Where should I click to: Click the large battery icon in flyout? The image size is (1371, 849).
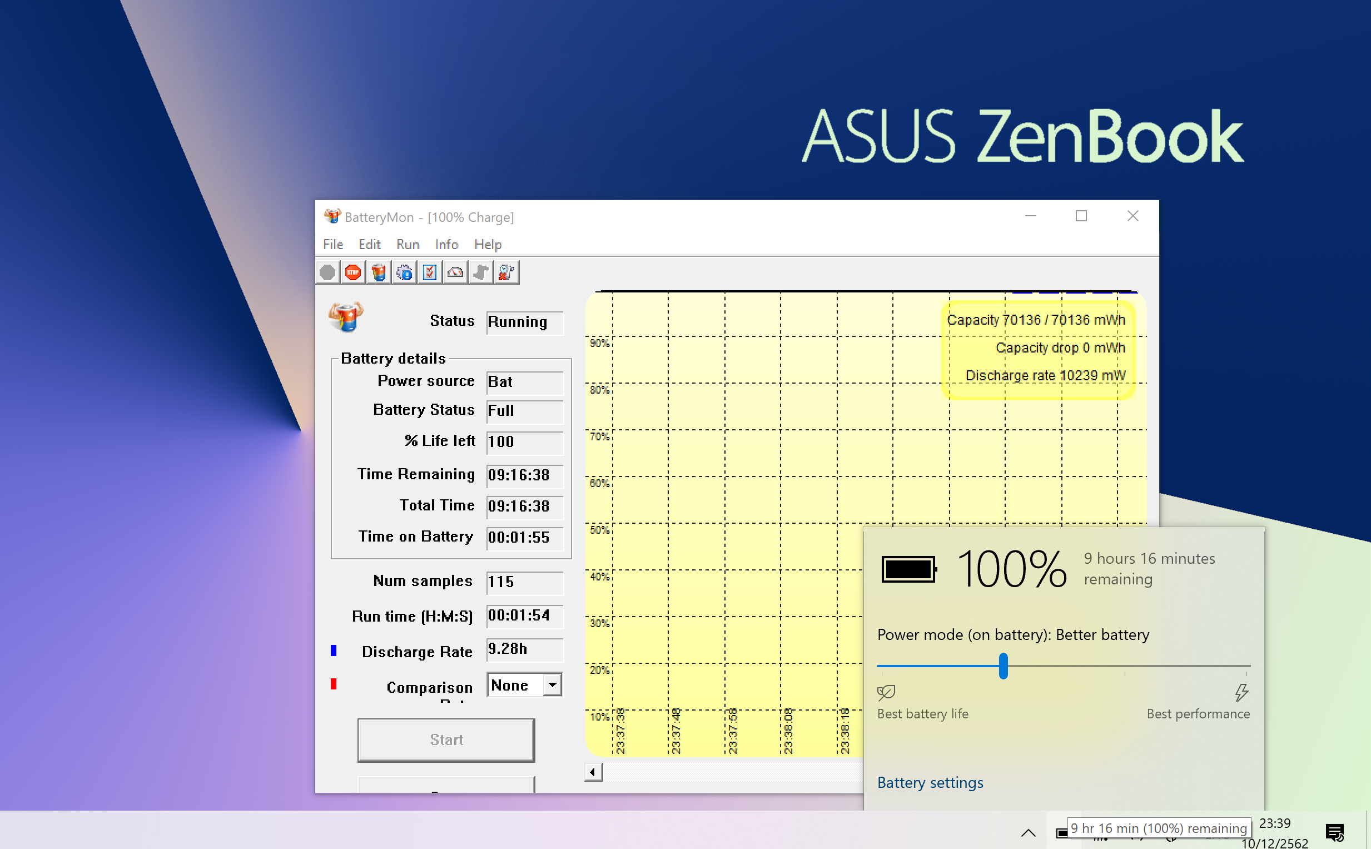coord(909,569)
